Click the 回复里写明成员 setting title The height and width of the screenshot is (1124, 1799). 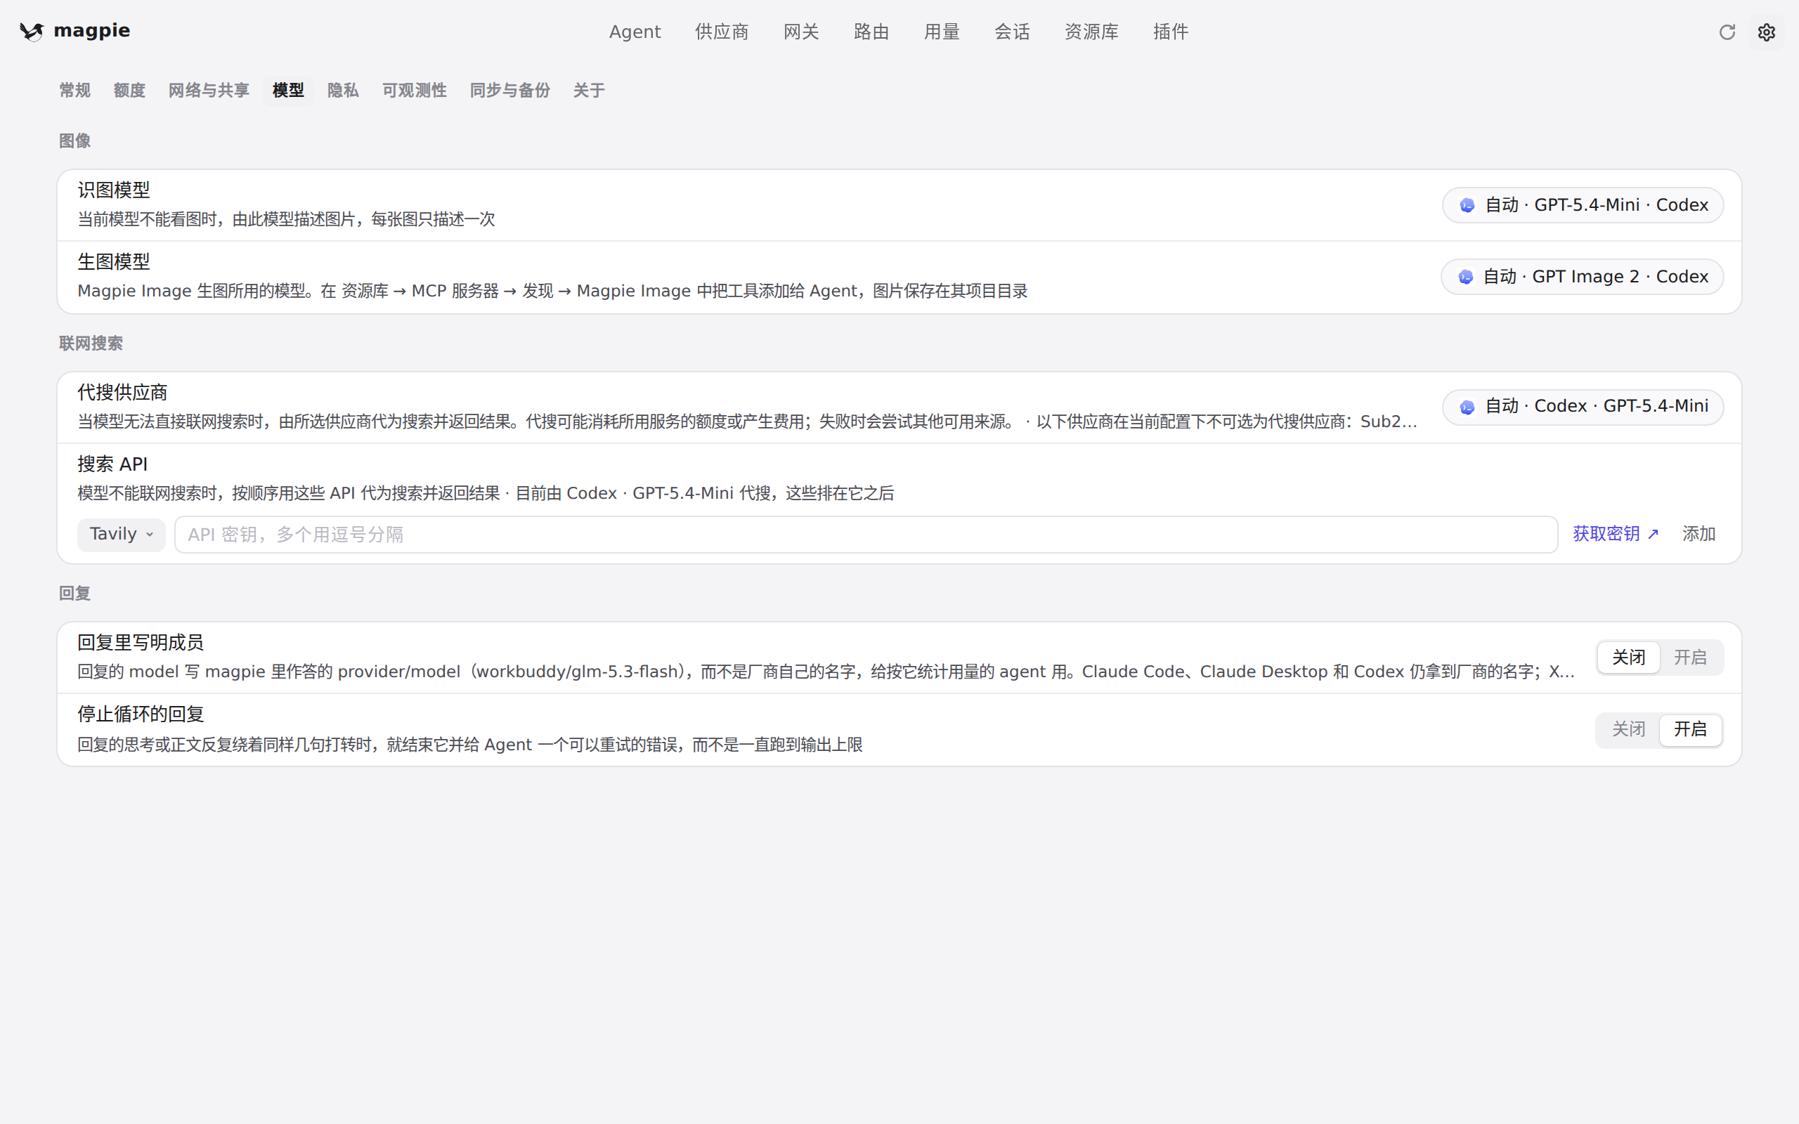(x=141, y=642)
